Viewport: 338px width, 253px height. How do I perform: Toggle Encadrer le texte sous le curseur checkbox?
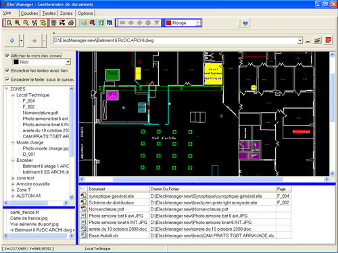[x=7, y=79]
